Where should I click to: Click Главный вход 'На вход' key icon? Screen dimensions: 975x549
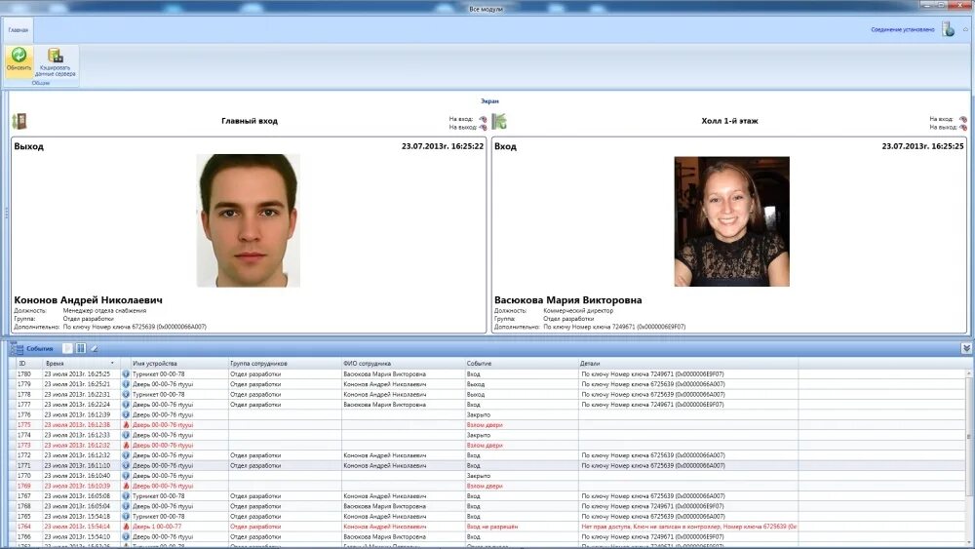(484, 119)
